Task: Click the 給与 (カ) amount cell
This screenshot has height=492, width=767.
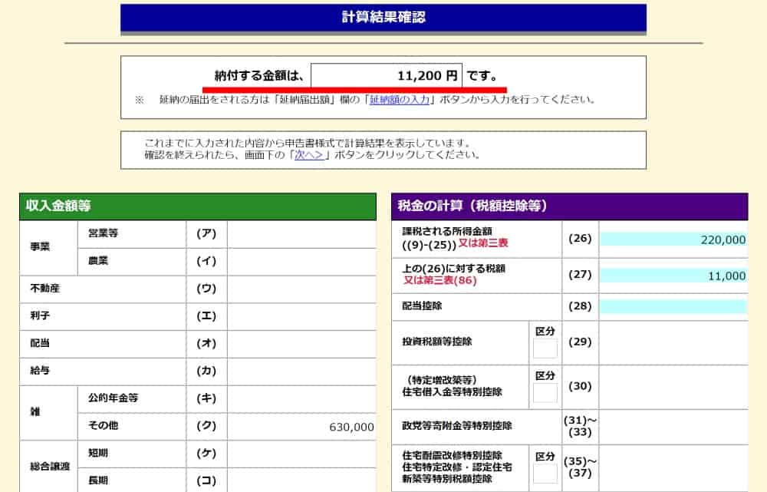Action: coord(301,371)
